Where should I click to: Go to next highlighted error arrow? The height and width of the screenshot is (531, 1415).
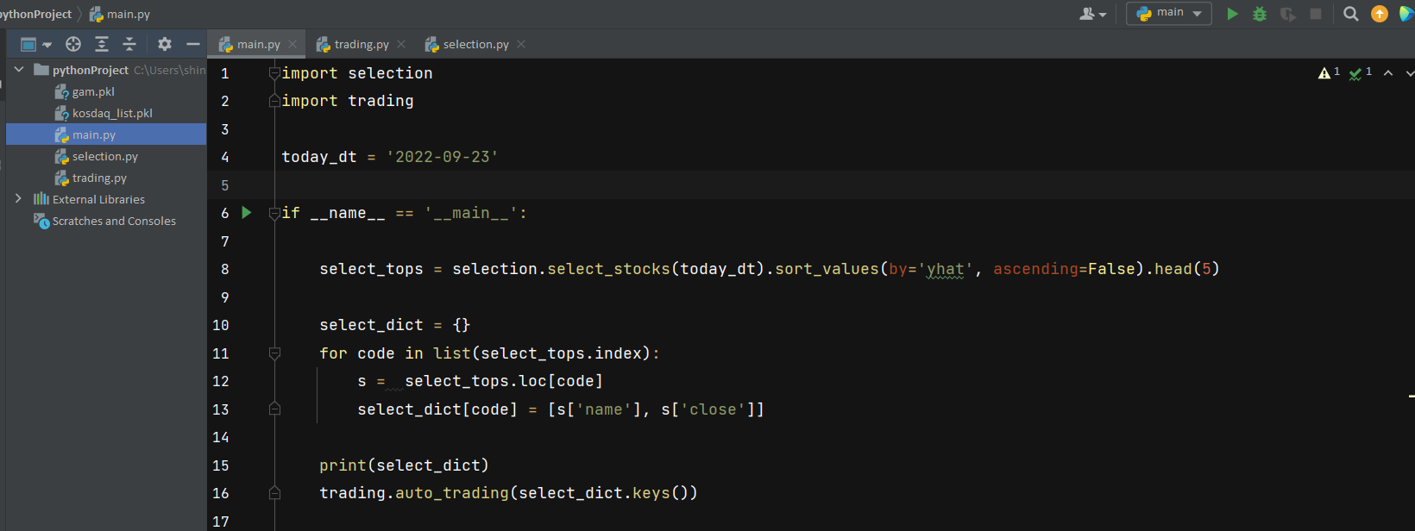click(x=1410, y=73)
